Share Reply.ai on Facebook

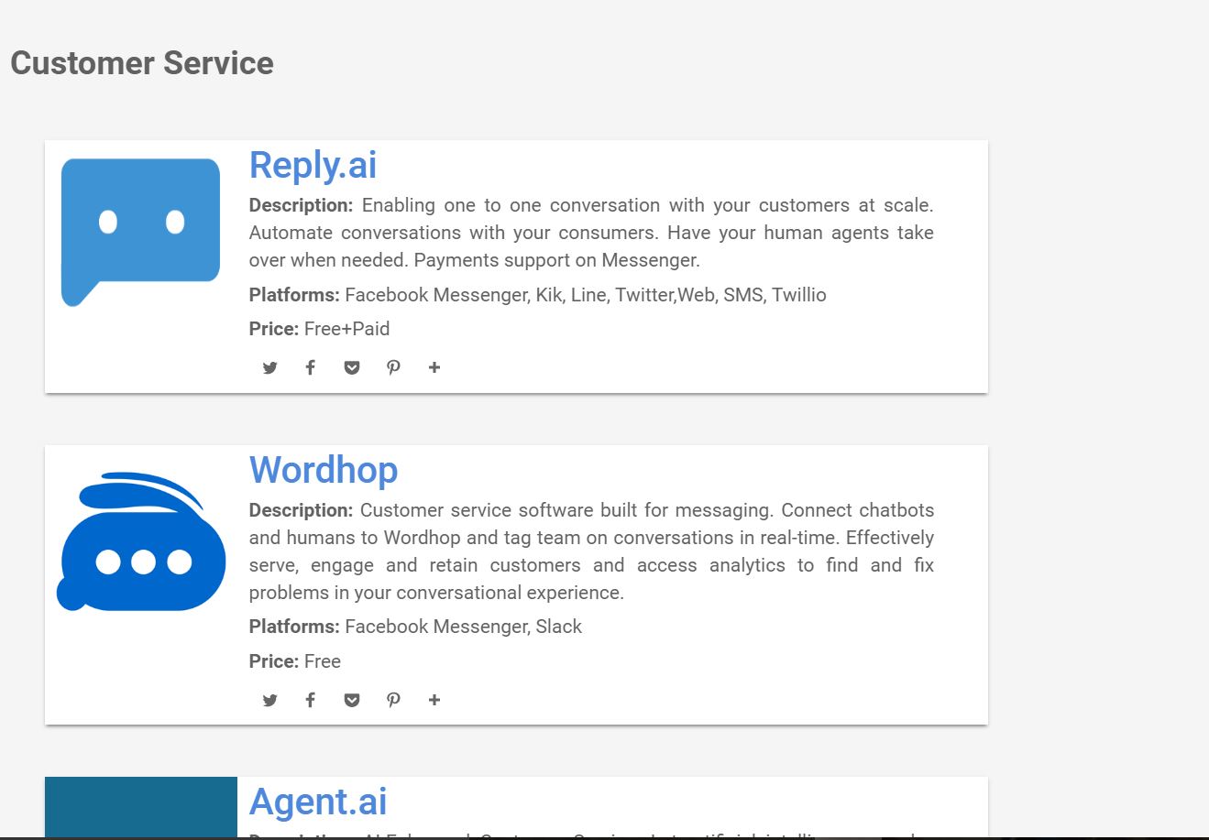311,367
